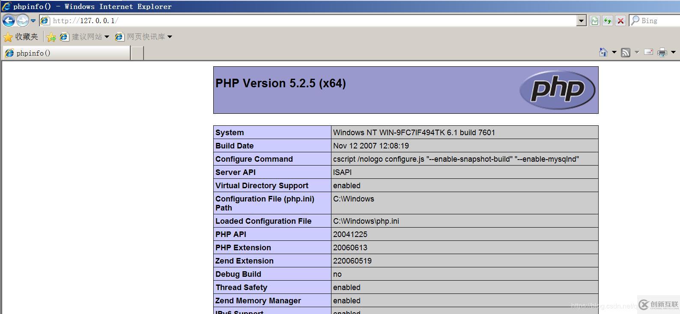This screenshot has height=314, width=680.
Task: Expand the Print options dropdown arrow
Action: tap(673, 52)
